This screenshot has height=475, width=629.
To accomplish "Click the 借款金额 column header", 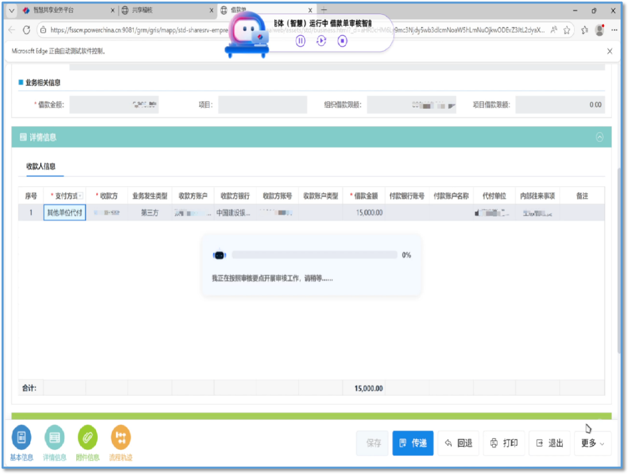I will coord(364,196).
